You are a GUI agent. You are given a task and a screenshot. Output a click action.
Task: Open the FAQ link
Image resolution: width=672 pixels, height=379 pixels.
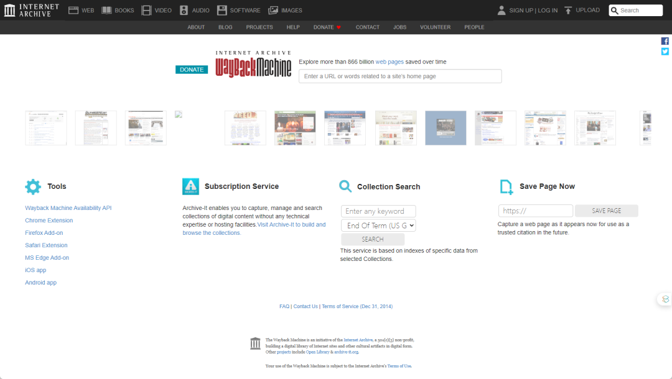(x=284, y=307)
